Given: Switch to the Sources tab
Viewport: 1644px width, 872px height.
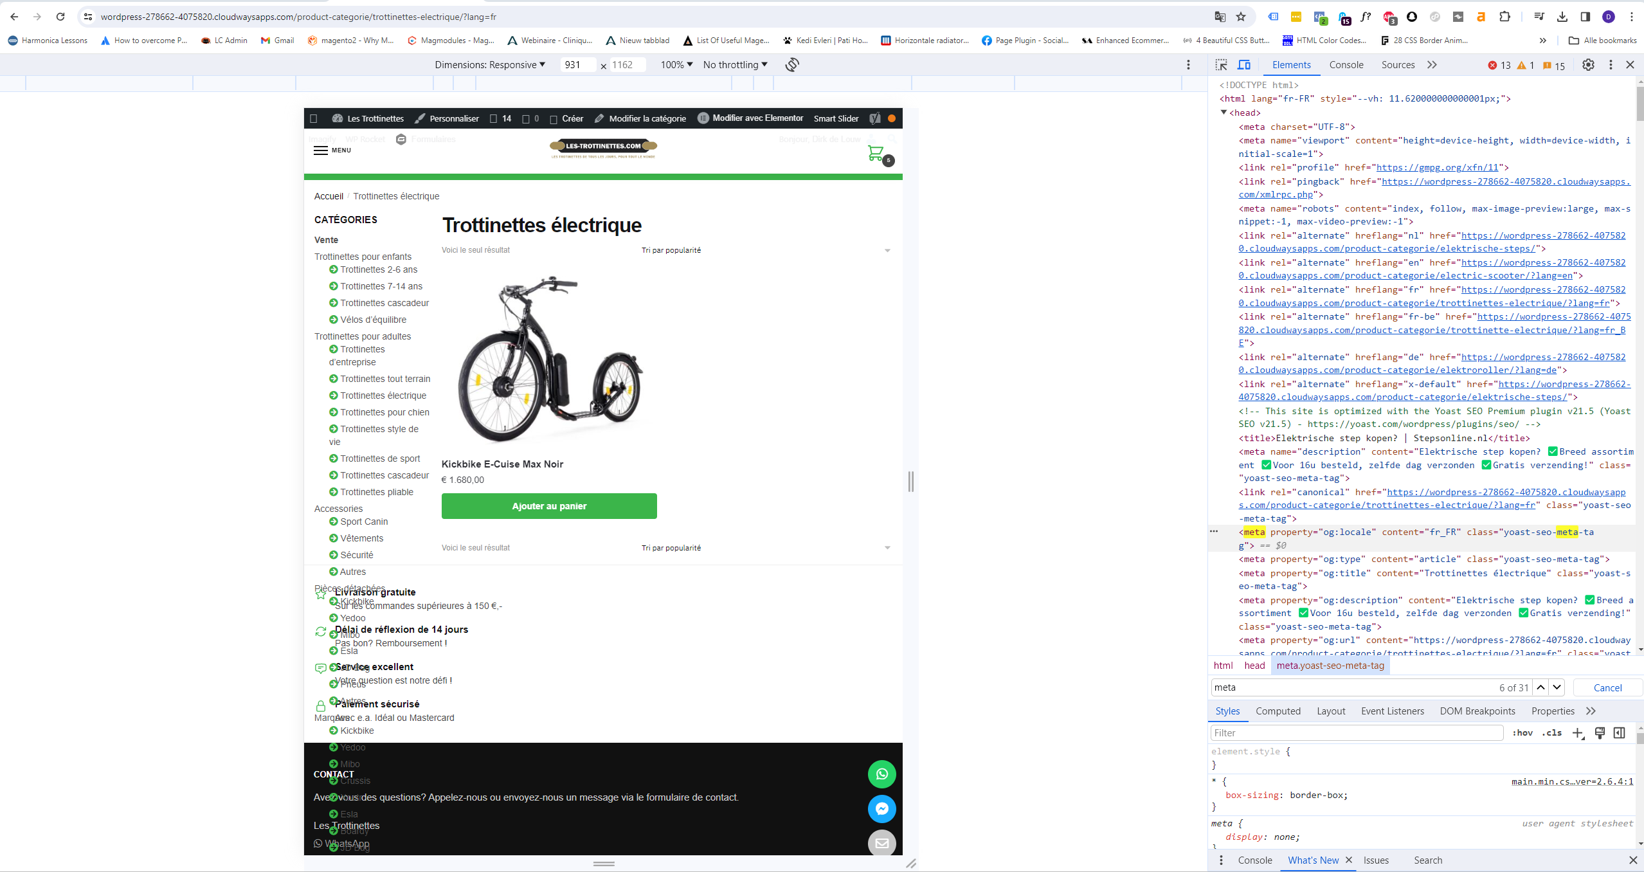Looking at the screenshot, I should click(x=1398, y=65).
